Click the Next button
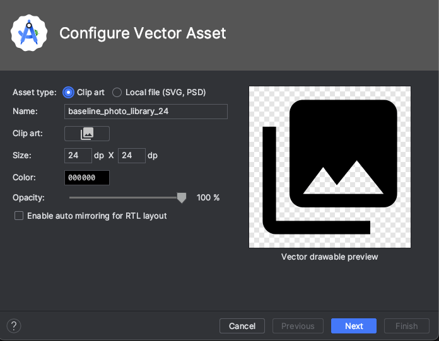 click(354, 326)
